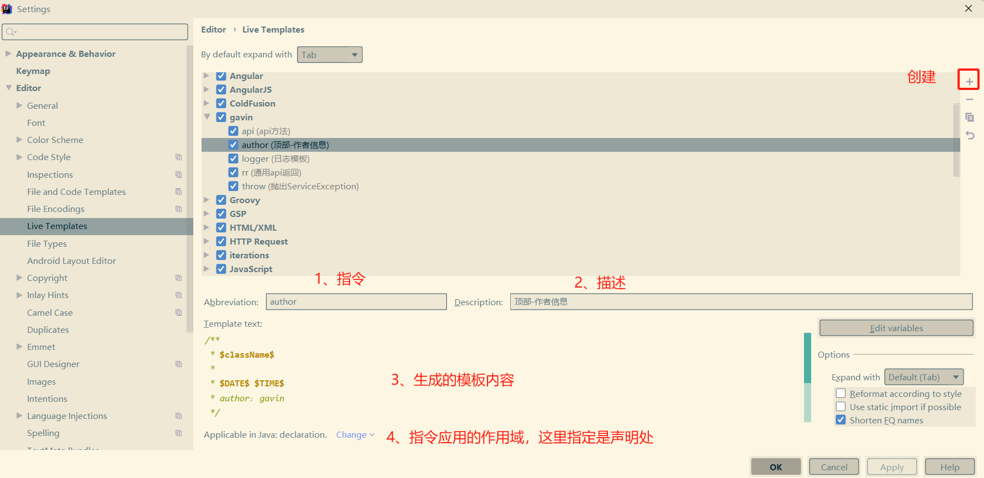Click the plus icon to add template
Screen dimensions: 984x478
[x=969, y=82]
